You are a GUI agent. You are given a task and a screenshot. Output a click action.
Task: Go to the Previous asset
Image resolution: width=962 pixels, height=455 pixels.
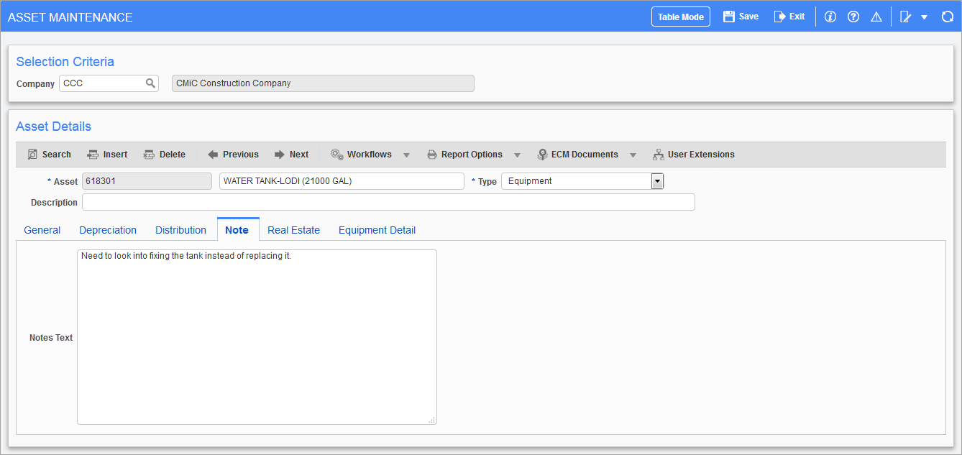233,155
